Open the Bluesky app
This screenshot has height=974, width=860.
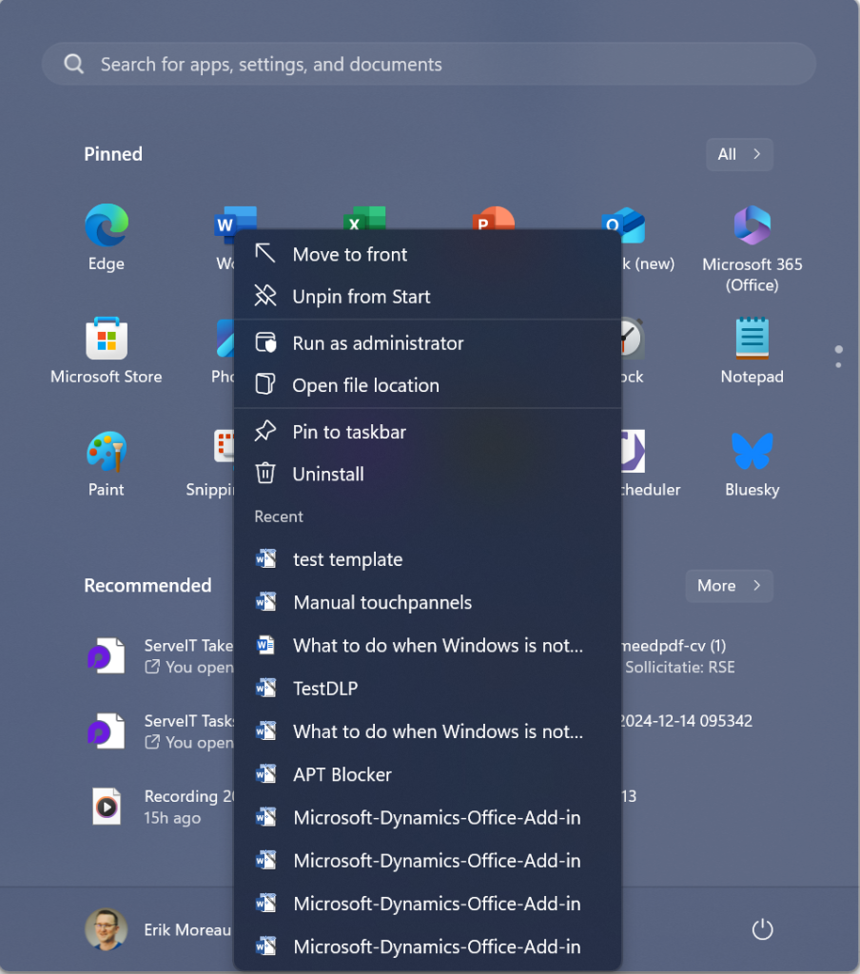tap(752, 462)
